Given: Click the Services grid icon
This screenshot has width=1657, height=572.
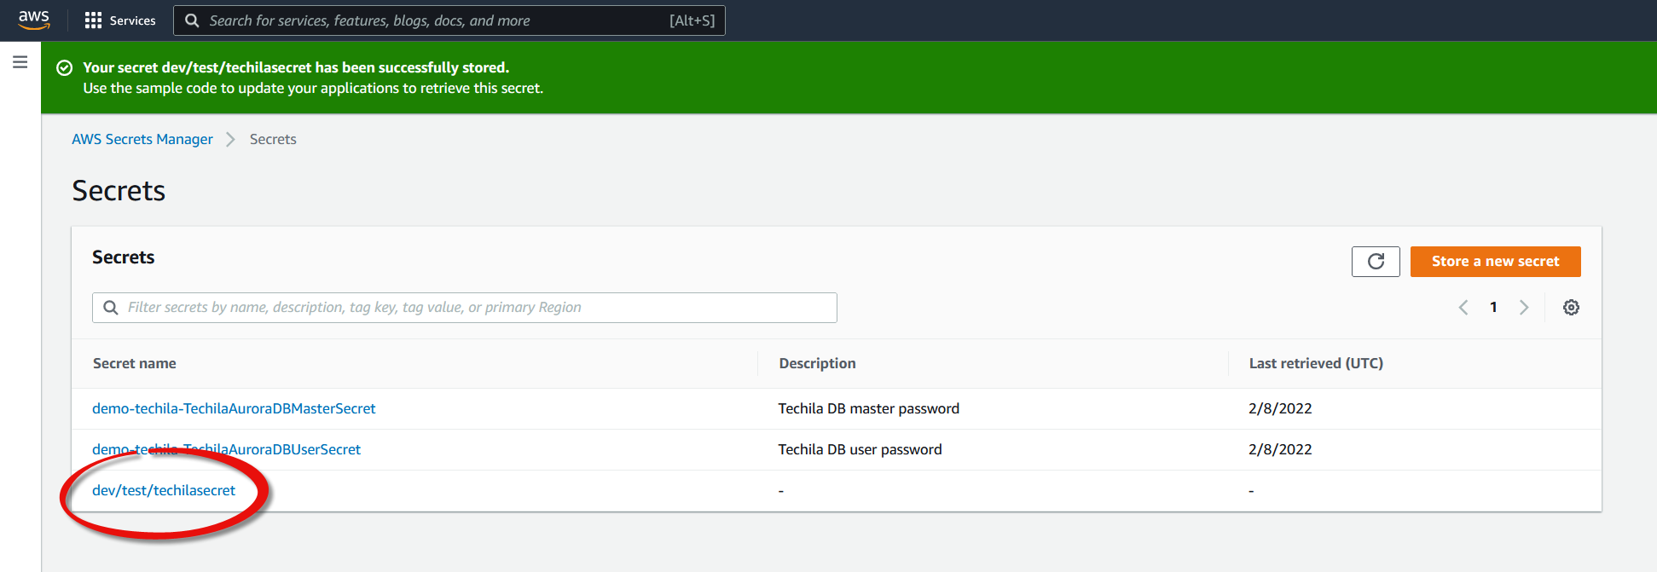Looking at the screenshot, I should (93, 20).
